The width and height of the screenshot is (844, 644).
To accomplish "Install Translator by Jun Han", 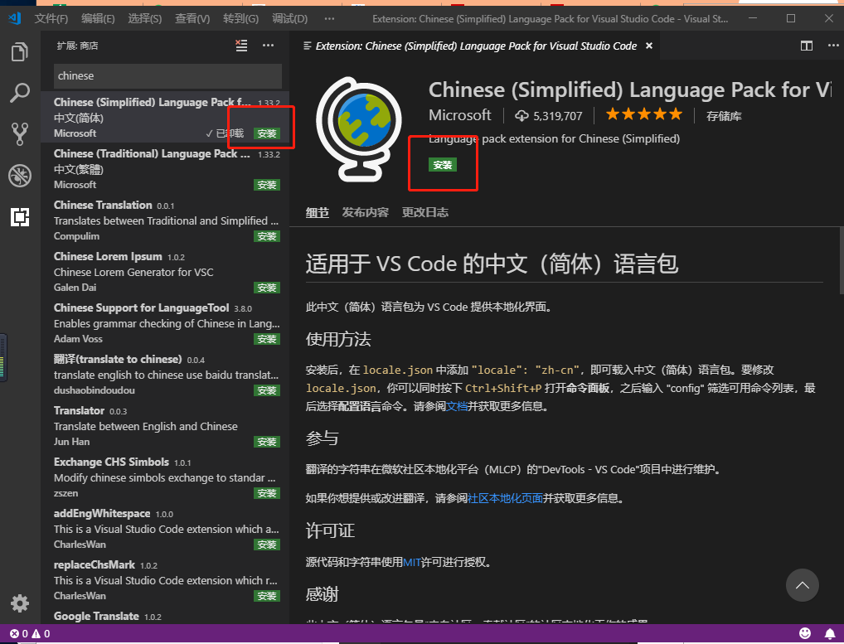I will [266, 442].
